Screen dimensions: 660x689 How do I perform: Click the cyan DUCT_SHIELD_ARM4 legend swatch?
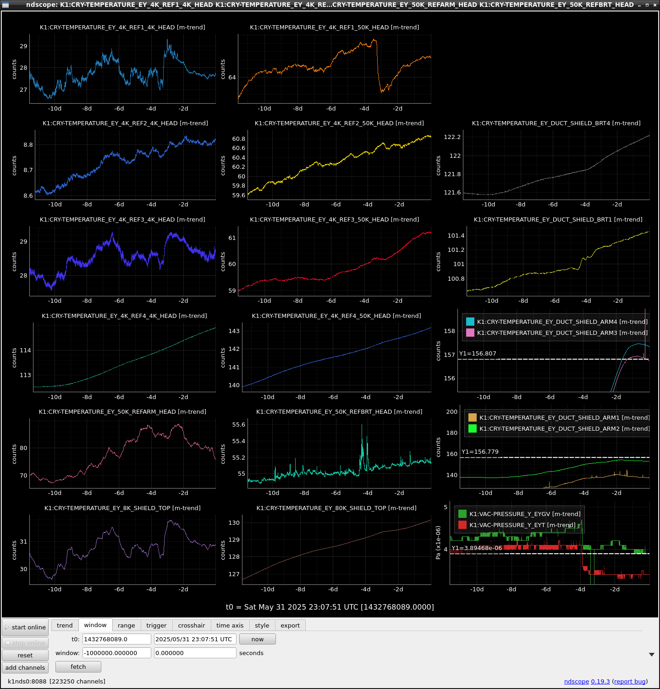click(470, 322)
